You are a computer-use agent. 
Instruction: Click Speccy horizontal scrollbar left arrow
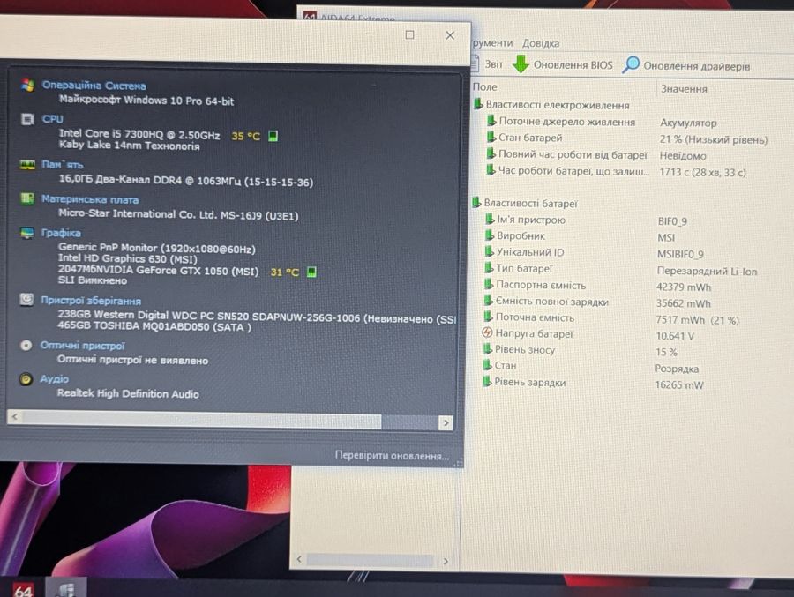click(x=14, y=416)
